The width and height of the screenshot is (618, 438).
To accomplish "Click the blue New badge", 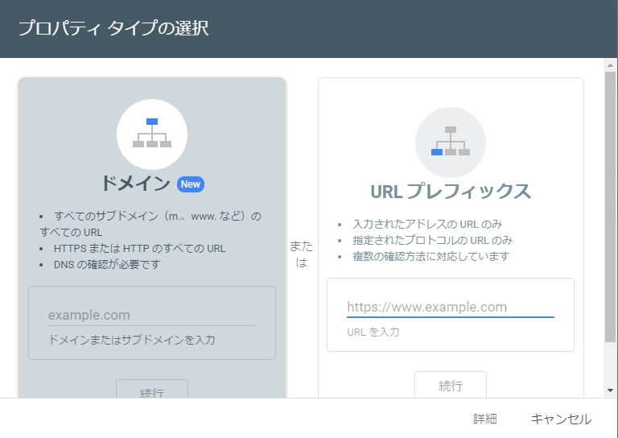I will coord(191,184).
